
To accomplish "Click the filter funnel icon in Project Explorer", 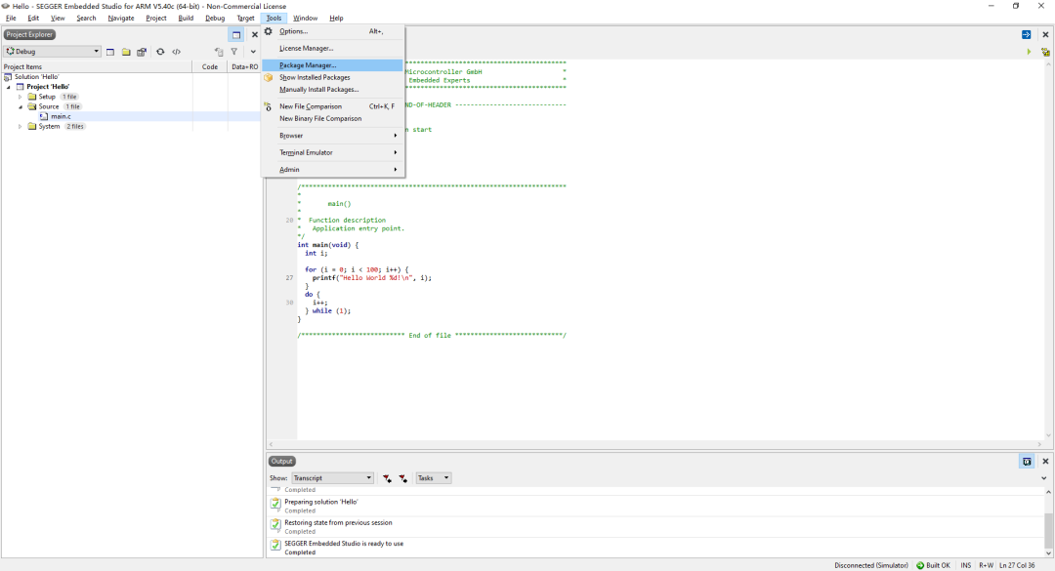I will point(234,52).
